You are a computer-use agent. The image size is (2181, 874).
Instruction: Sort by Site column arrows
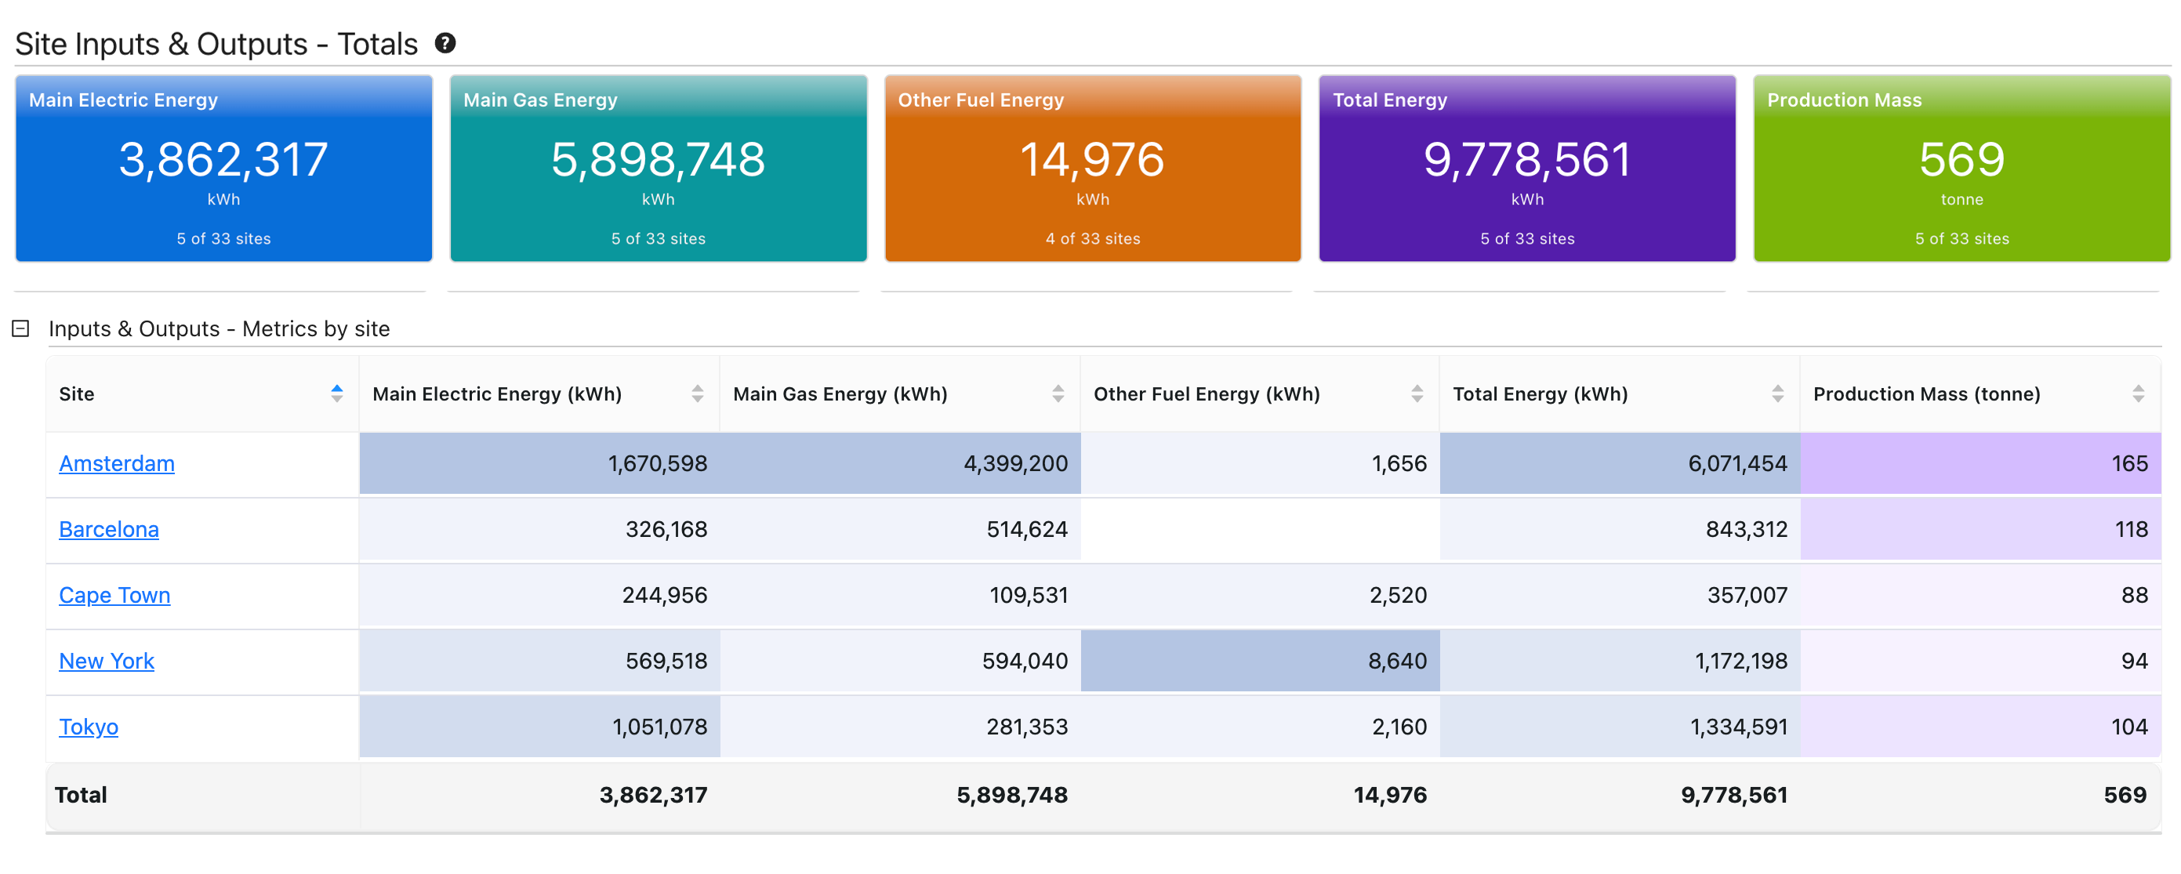(337, 393)
